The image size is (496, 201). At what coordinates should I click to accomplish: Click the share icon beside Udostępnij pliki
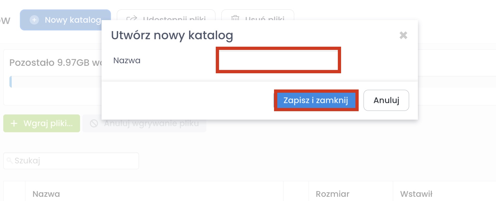click(132, 19)
